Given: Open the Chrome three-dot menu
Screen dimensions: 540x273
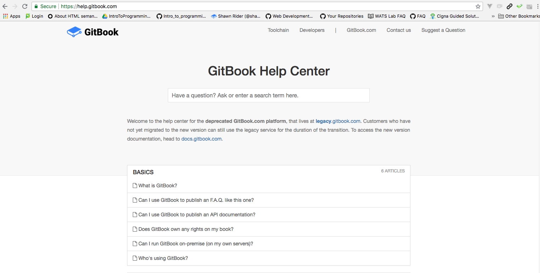Looking at the screenshot, I should [x=538, y=6].
